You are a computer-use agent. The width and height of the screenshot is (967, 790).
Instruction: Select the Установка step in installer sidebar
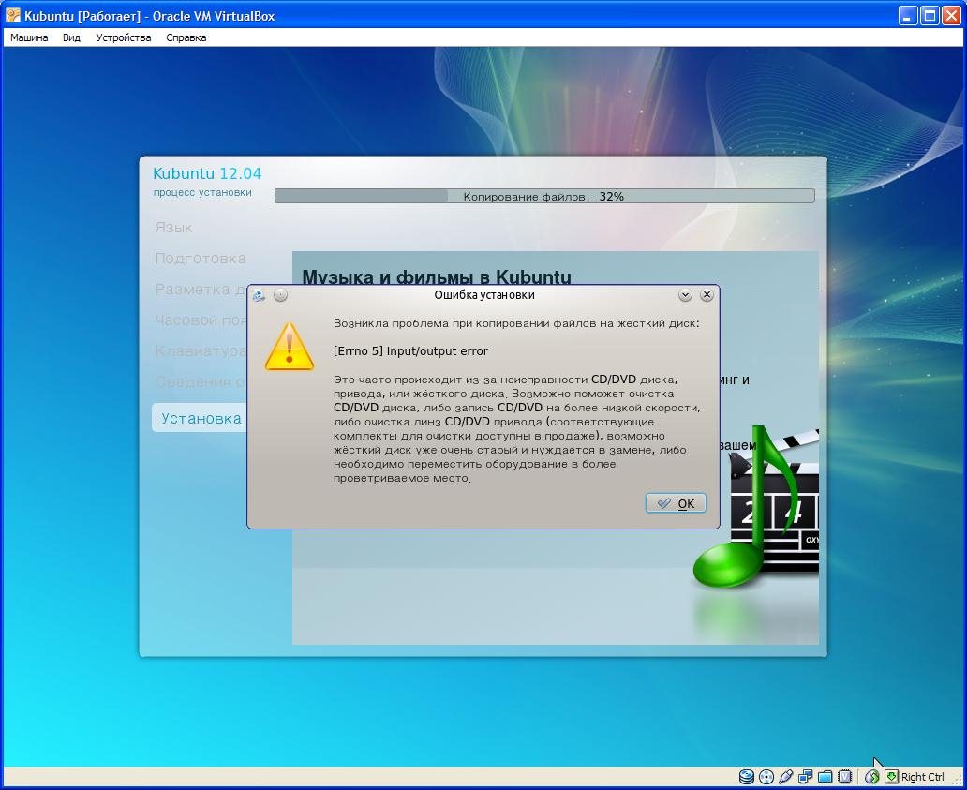(x=201, y=419)
